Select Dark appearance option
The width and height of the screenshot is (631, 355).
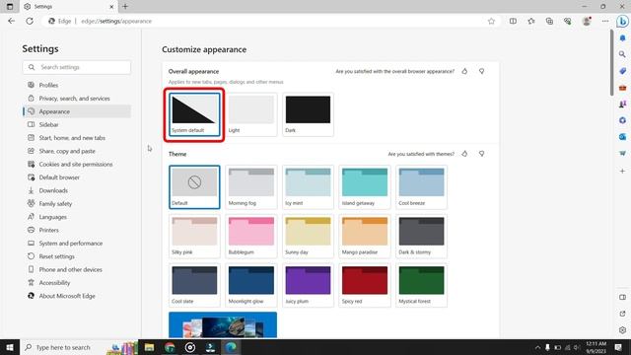308,114
